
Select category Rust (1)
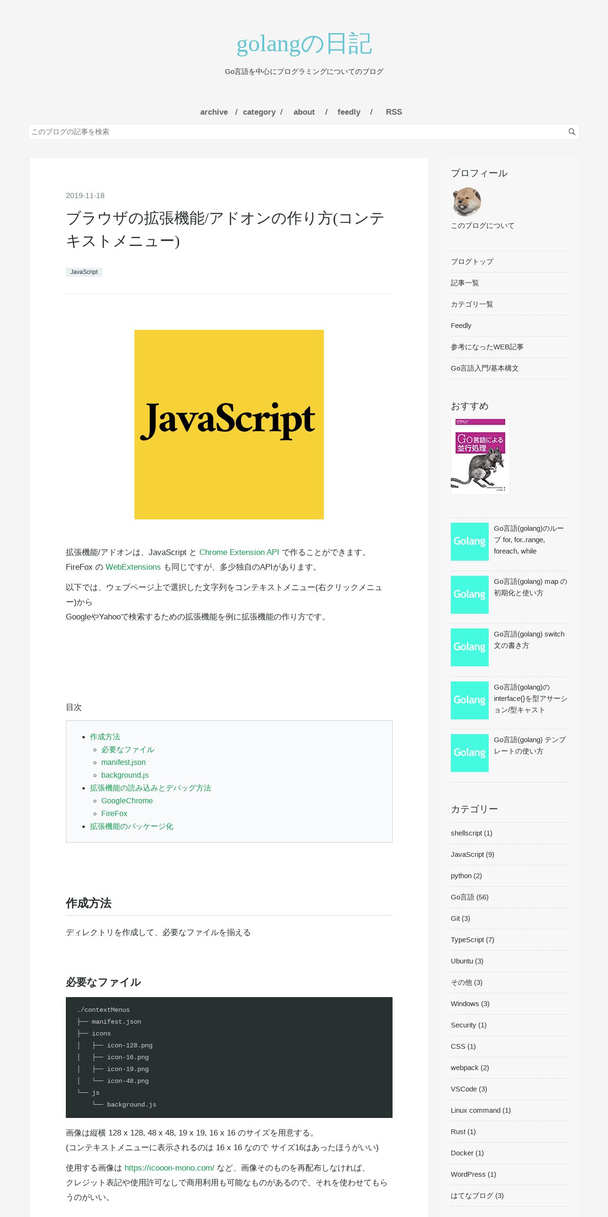point(464,1132)
